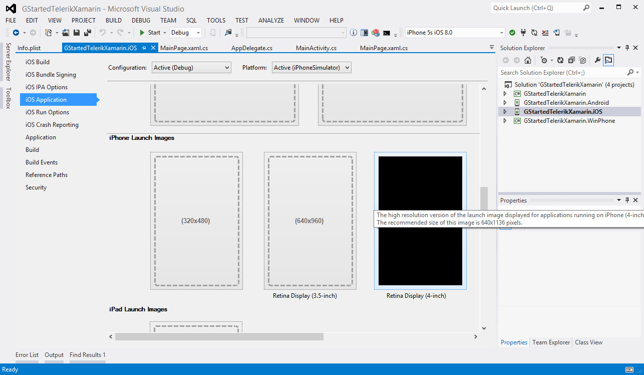Open the Platform dropdown Active (iPhoneSimulator)

click(311, 68)
